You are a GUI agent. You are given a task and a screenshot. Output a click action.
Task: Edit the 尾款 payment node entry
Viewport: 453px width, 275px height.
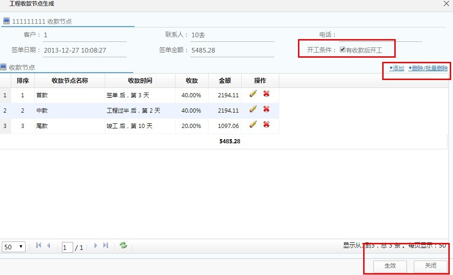pyautogui.click(x=253, y=126)
